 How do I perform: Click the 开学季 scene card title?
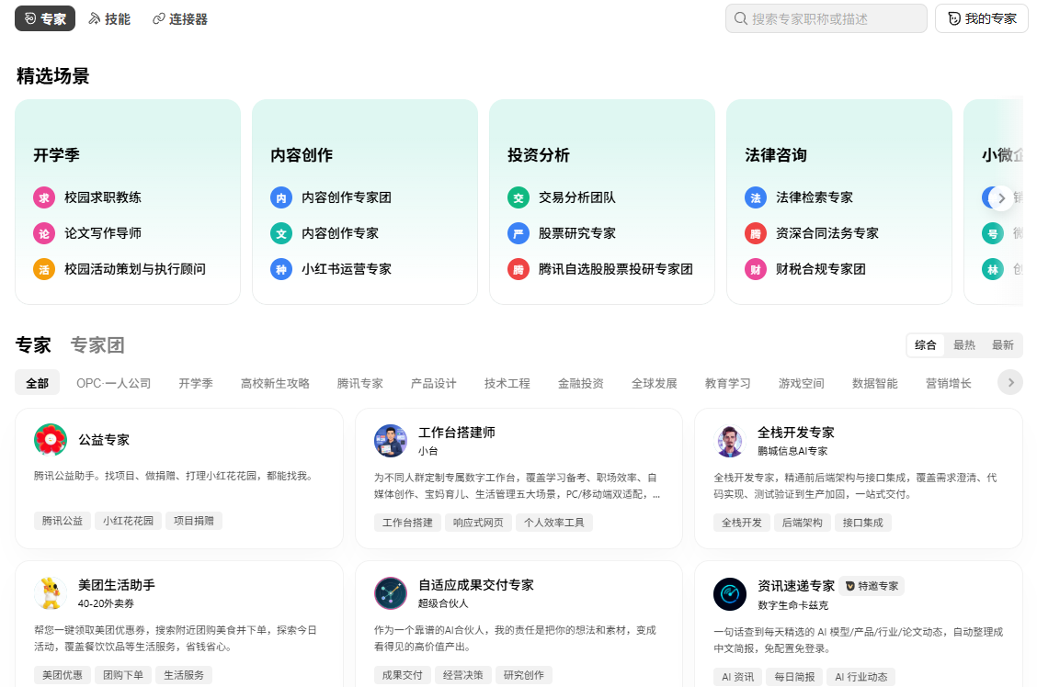coord(56,155)
